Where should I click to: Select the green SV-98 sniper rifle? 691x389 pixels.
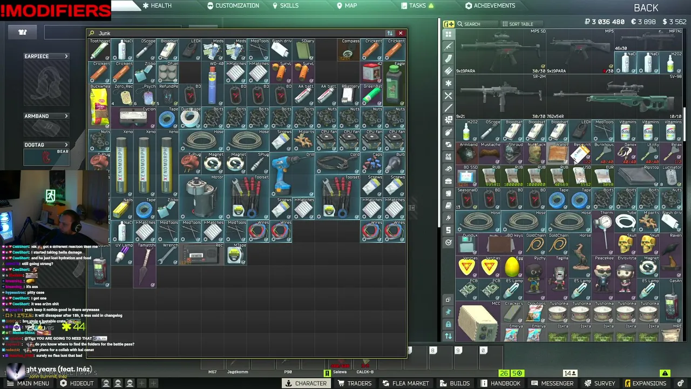click(615, 97)
